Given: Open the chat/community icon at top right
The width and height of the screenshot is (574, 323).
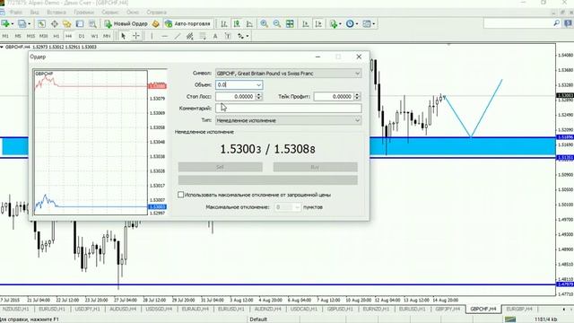Looking at the screenshot, I should coord(568,23).
